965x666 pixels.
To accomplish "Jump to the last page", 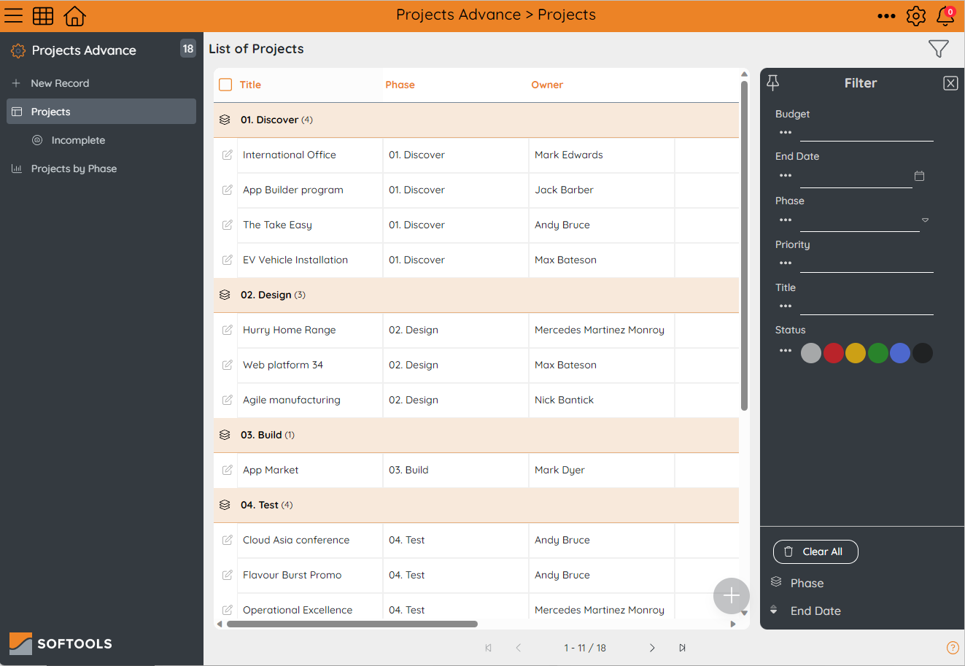I will tap(682, 648).
